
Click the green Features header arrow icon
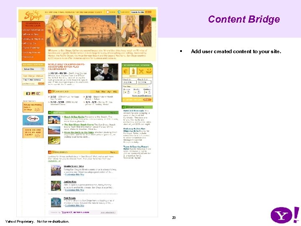[50, 113]
